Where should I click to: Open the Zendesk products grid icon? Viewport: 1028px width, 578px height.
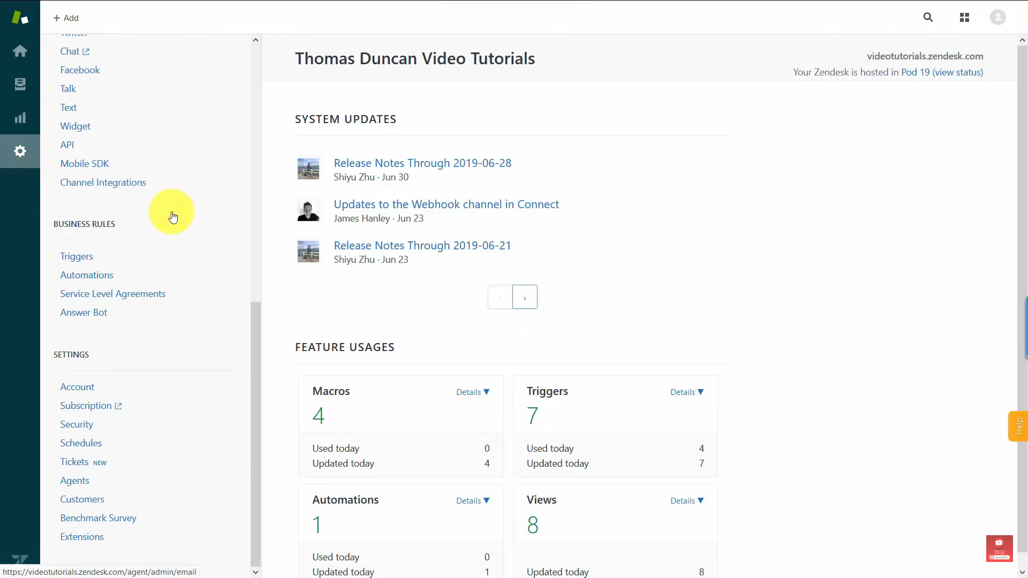click(964, 18)
